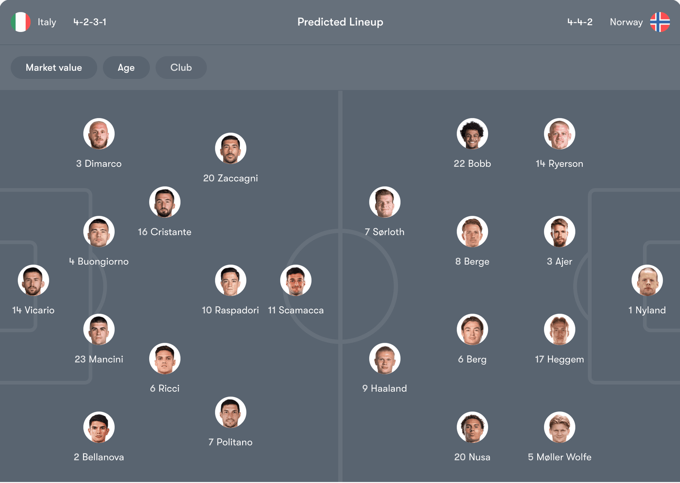Click Scamacca's player photo
The image size is (680, 483).
295,280
